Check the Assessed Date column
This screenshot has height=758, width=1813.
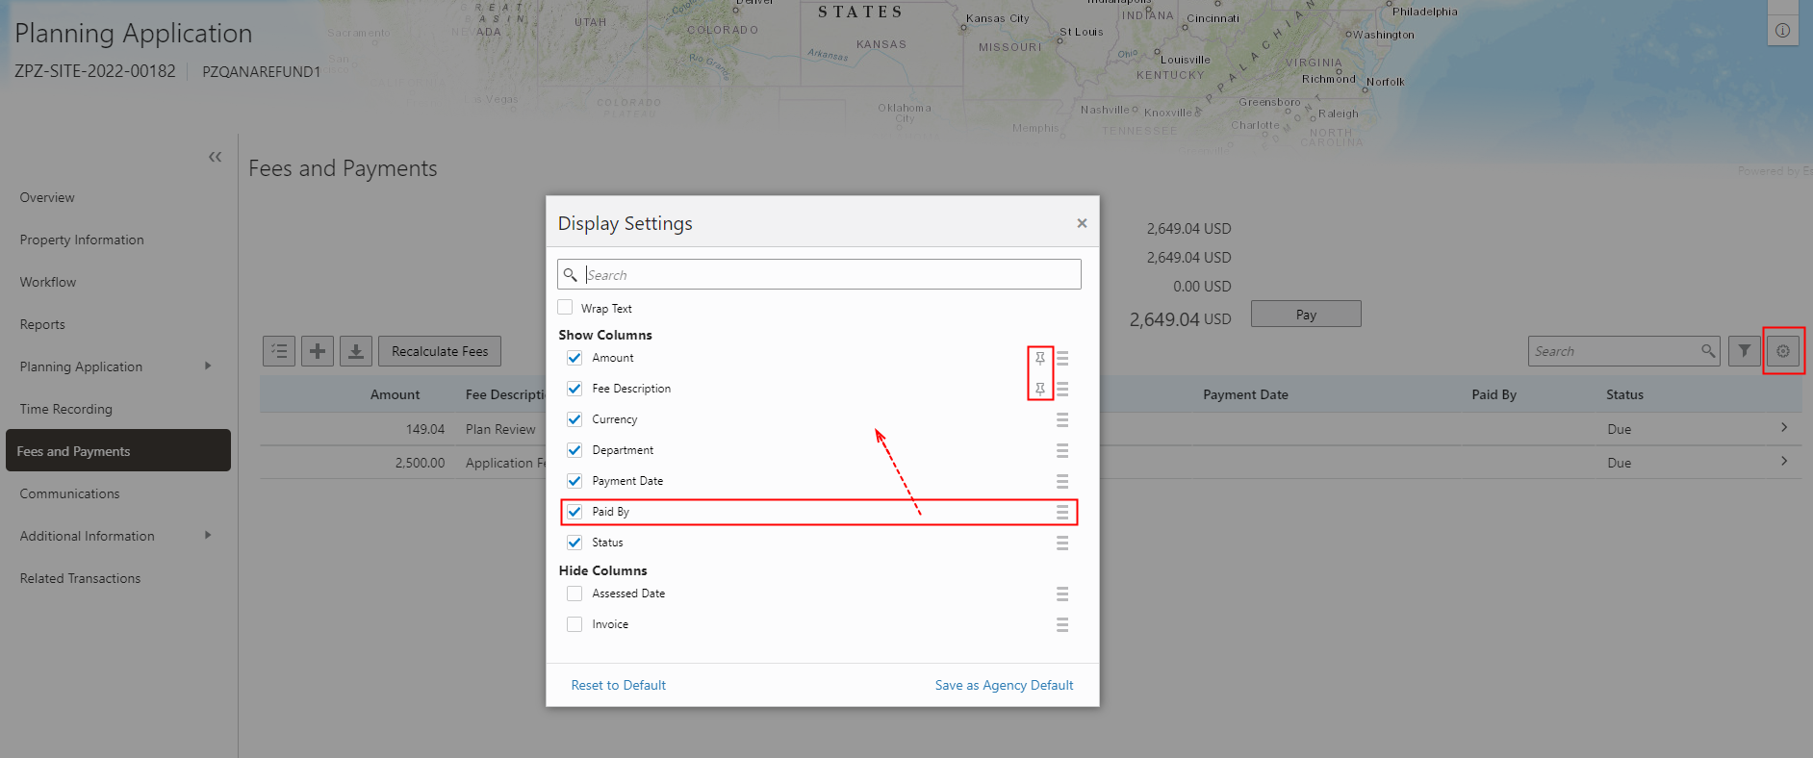click(575, 594)
